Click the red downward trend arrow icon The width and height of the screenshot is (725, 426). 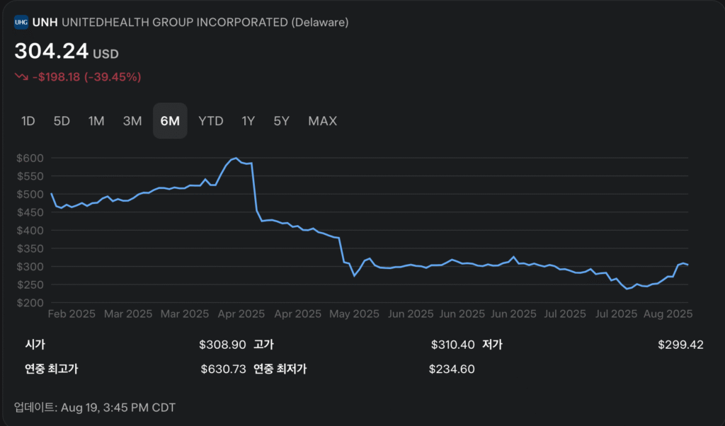pyautogui.click(x=21, y=76)
